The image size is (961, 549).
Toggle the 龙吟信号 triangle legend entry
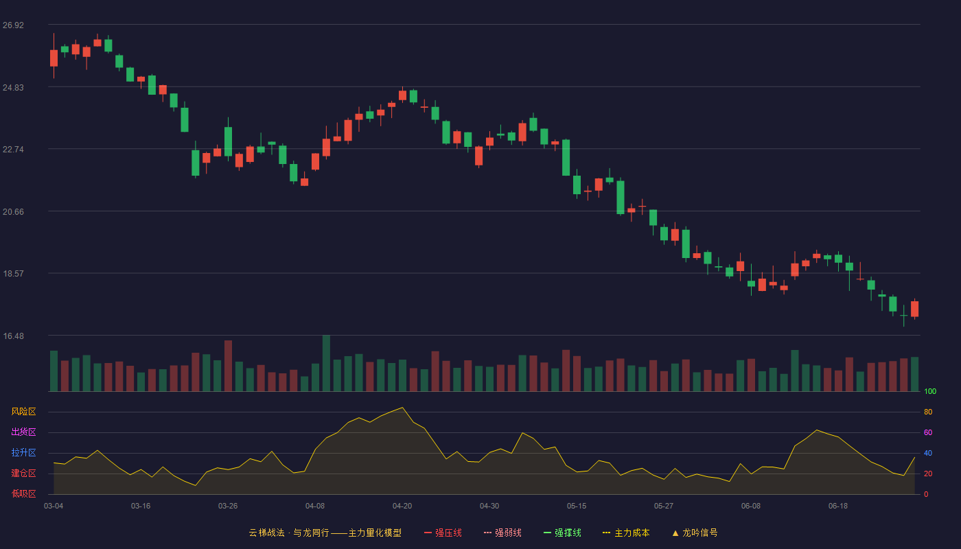pyautogui.click(x=695, y=533)
